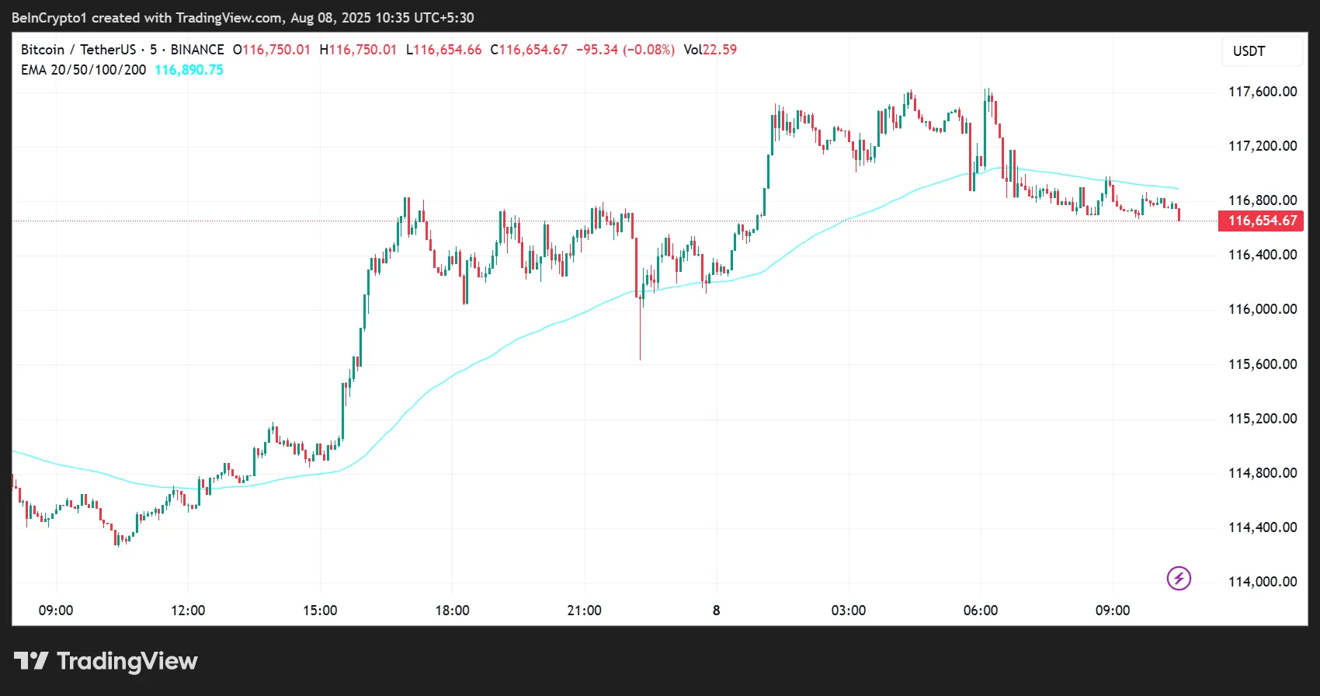1320x696 pixels.
Task: Click the 114,000.00 price axis label
Action: [x=1263, y=582]
